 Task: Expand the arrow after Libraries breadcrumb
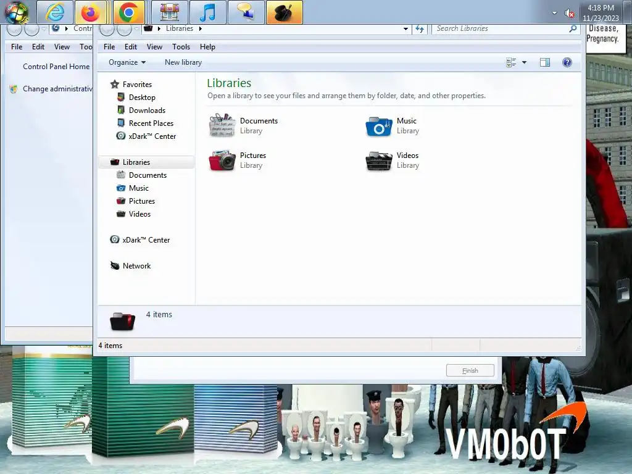pos(201,28)
